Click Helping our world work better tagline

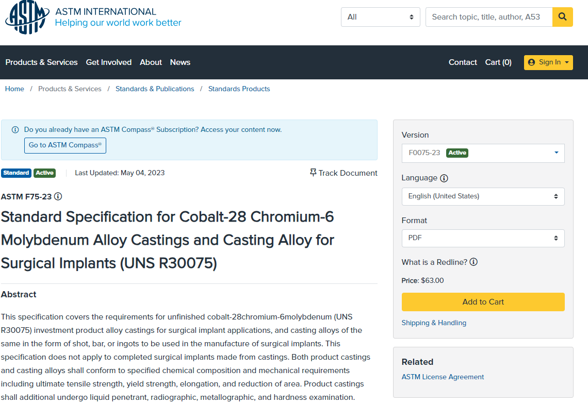[x=118, y=23]
